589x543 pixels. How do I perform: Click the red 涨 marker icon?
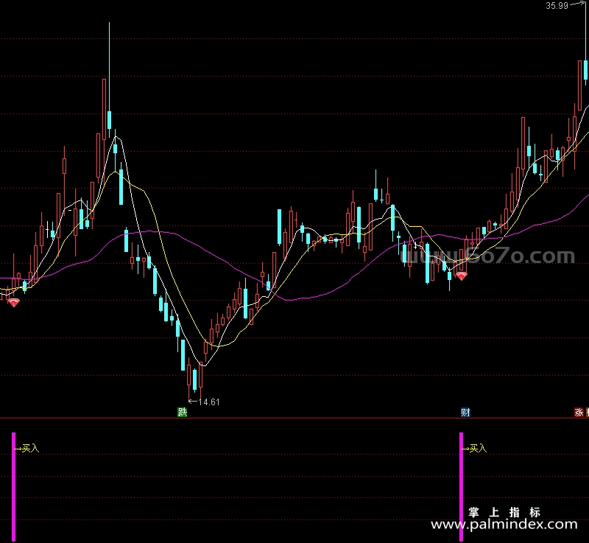[579, 413]
